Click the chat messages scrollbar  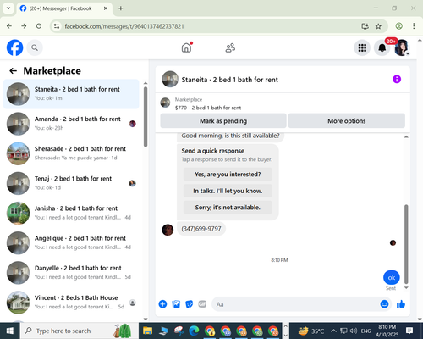pos(406,244)
